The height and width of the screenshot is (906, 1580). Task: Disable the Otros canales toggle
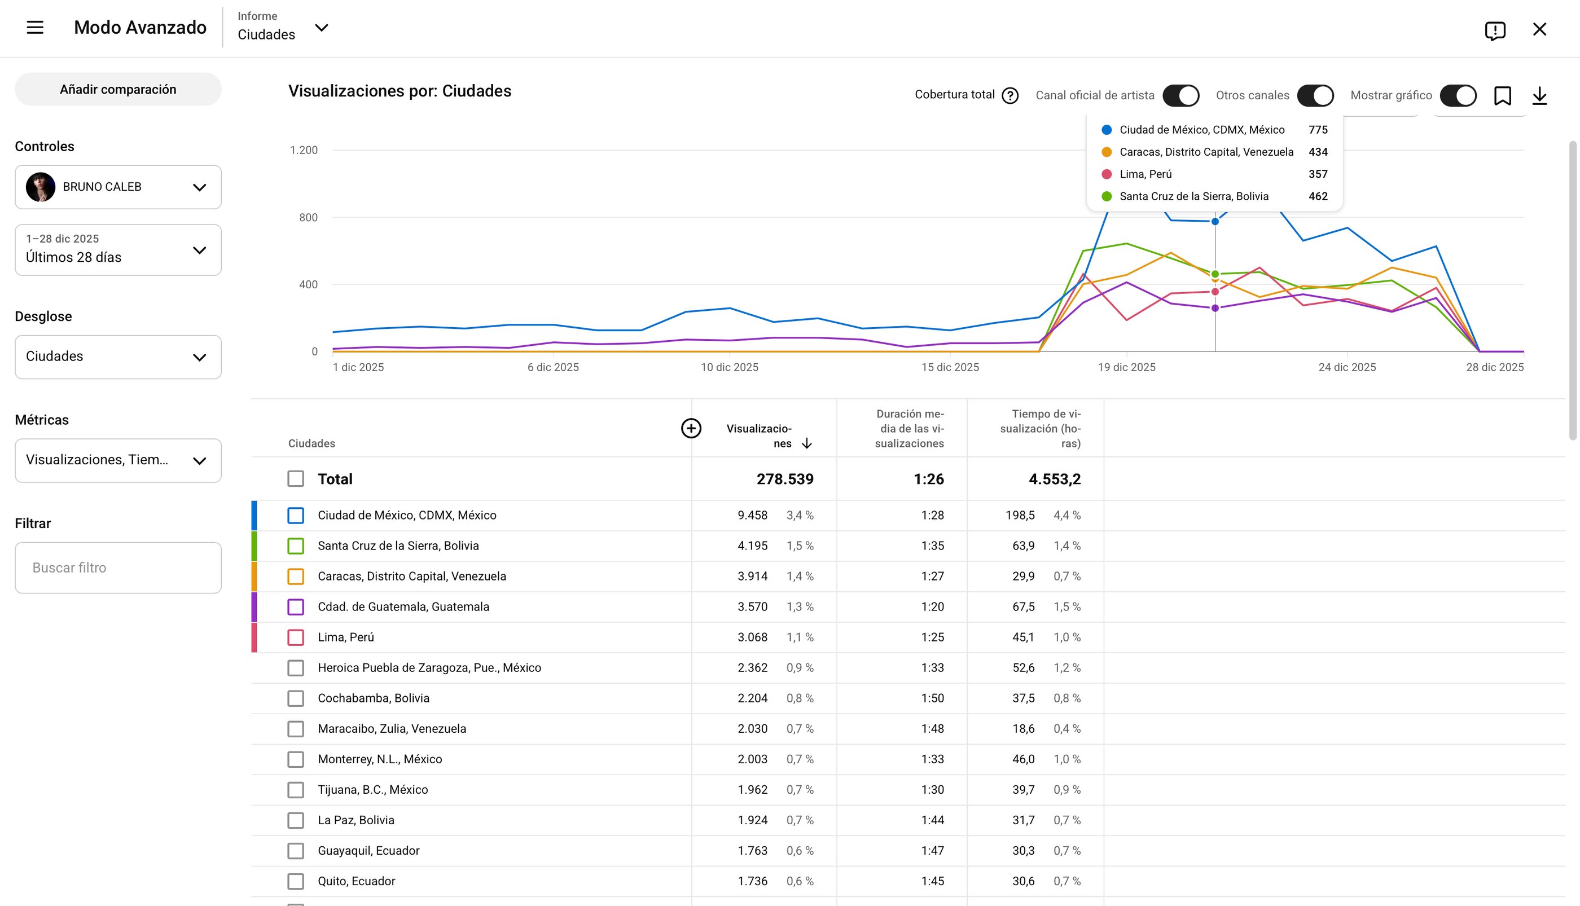pos(1315,96)
